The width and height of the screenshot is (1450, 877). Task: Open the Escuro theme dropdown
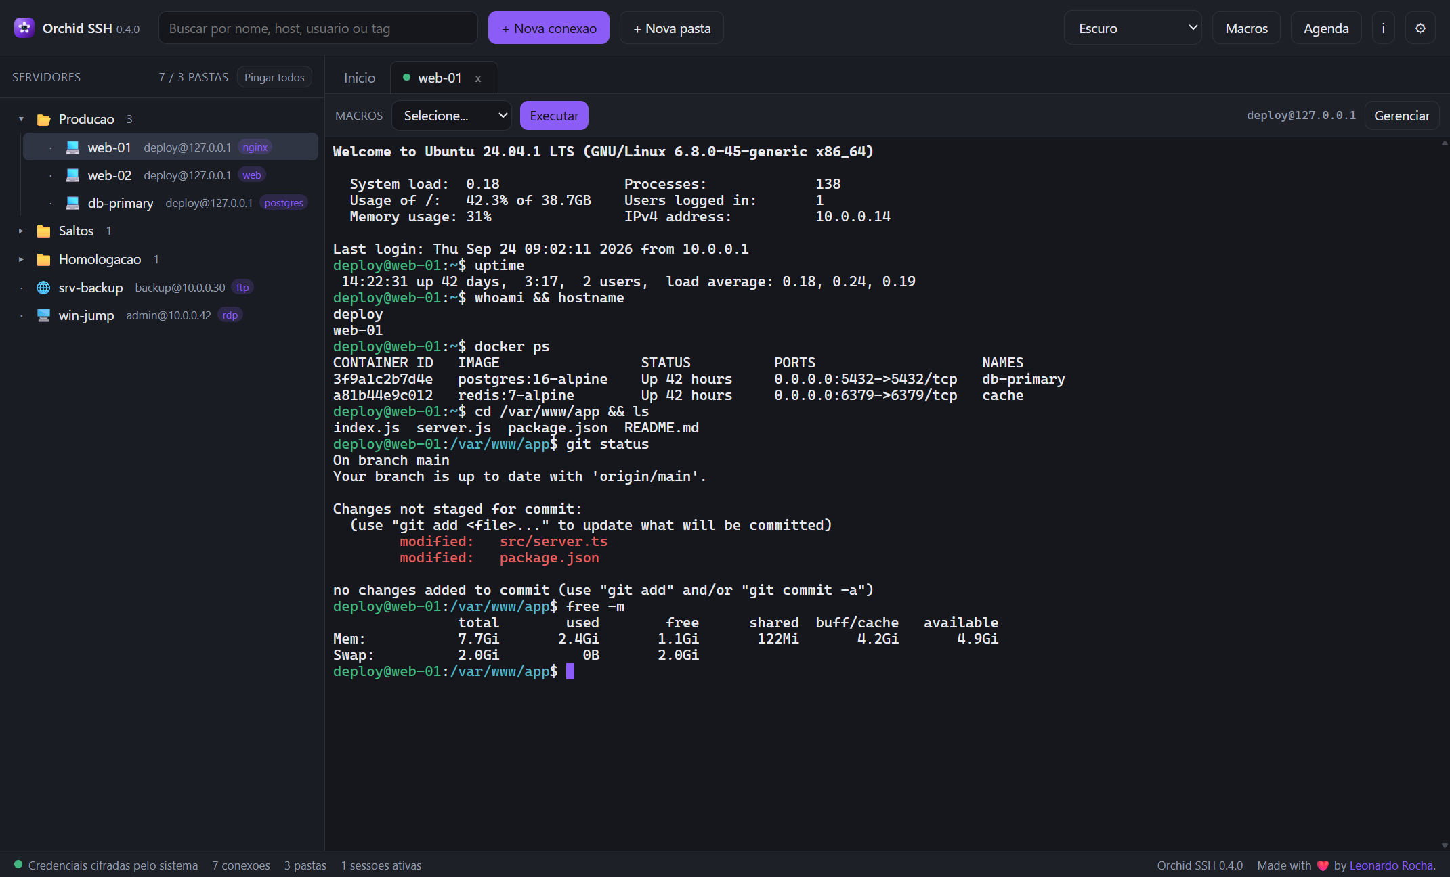1133,28
